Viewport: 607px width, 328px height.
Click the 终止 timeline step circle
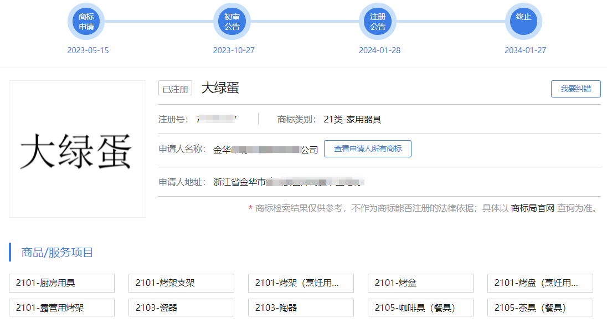tap(523, 22)
